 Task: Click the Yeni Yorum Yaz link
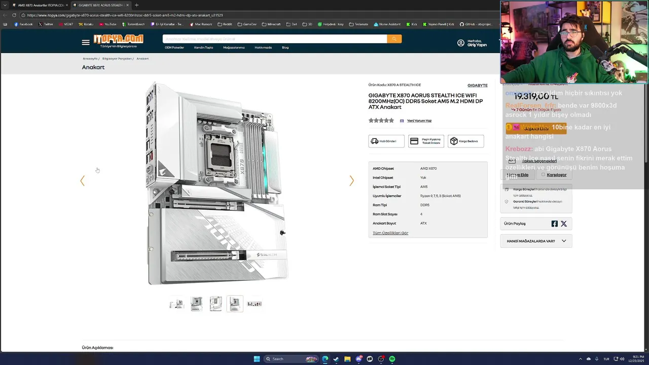[x=419, y=121]
